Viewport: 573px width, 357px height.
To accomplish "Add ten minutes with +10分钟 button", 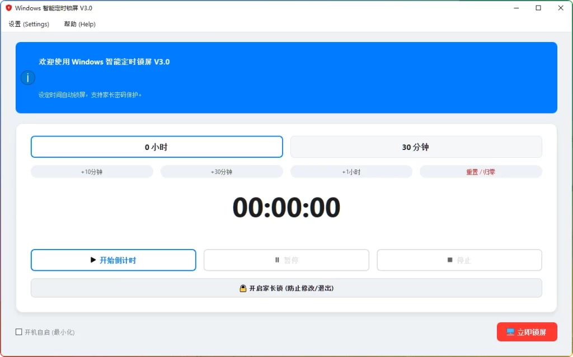I will [x=91, y=171].
